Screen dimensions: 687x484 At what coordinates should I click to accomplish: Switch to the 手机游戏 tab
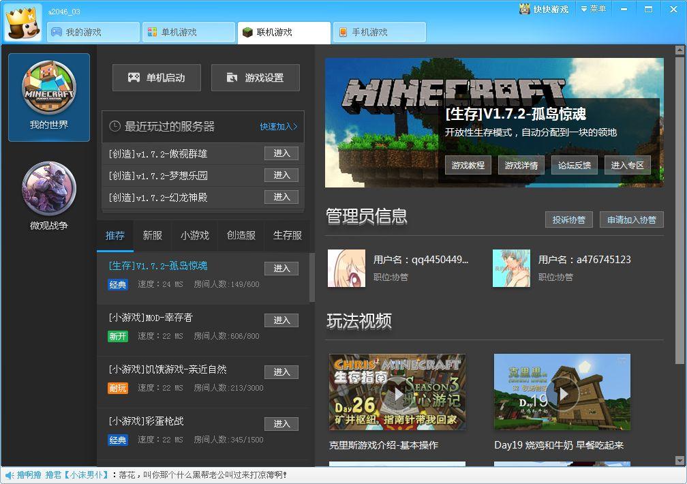(x=380, y=32)
